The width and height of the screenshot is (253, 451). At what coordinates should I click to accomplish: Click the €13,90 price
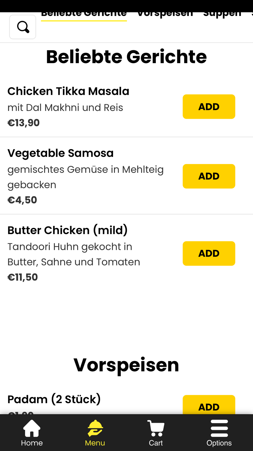(24, 123)
